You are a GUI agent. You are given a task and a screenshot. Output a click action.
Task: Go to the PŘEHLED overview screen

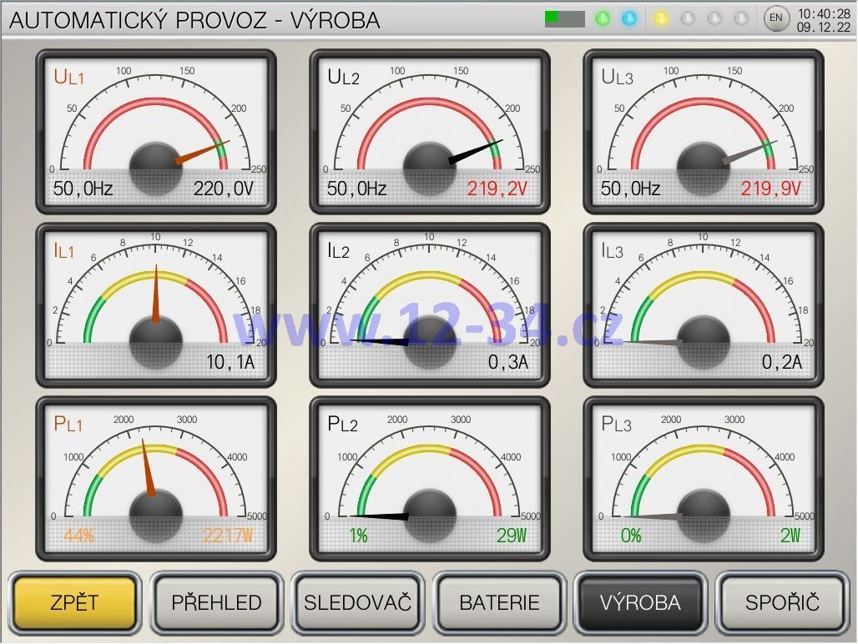click(x=216, y=603)
